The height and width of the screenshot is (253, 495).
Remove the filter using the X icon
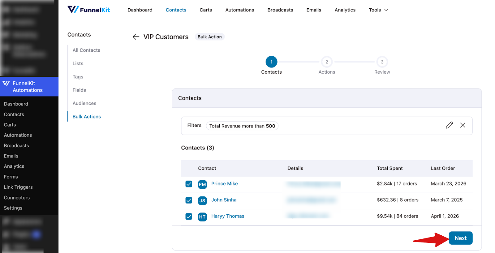coord(463,125)
